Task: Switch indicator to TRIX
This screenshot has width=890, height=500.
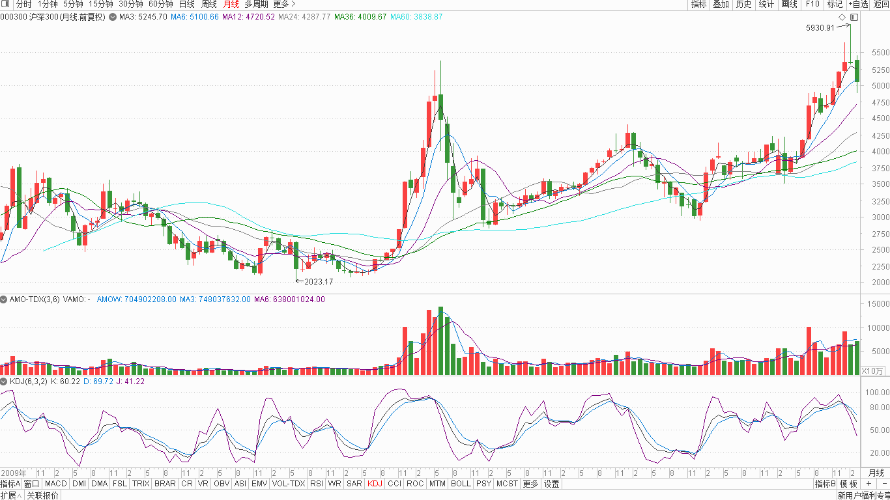Action: pyautogui.click(x=141, y=484)
